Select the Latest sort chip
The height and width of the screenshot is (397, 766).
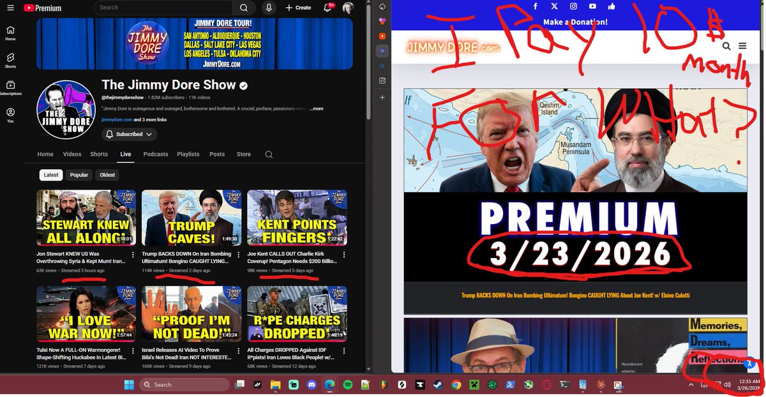pos(51,175)
